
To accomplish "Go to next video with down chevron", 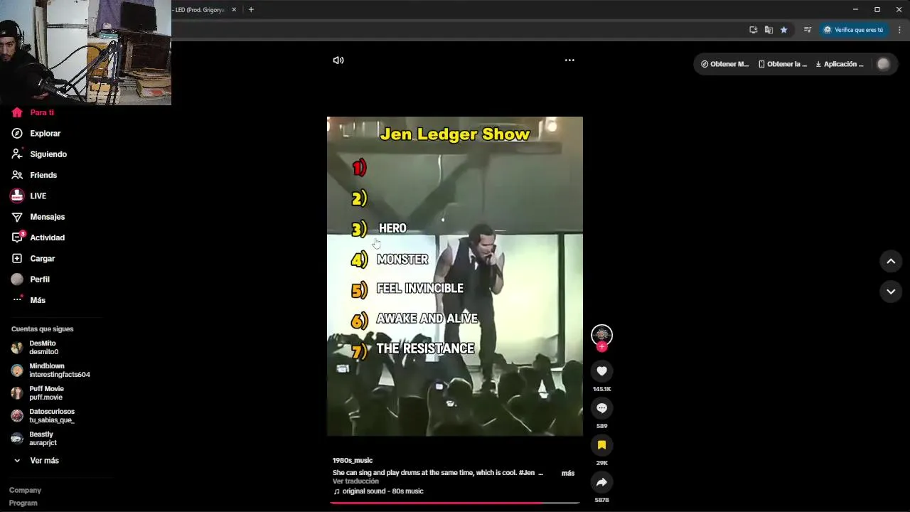I will coord(890,292).
